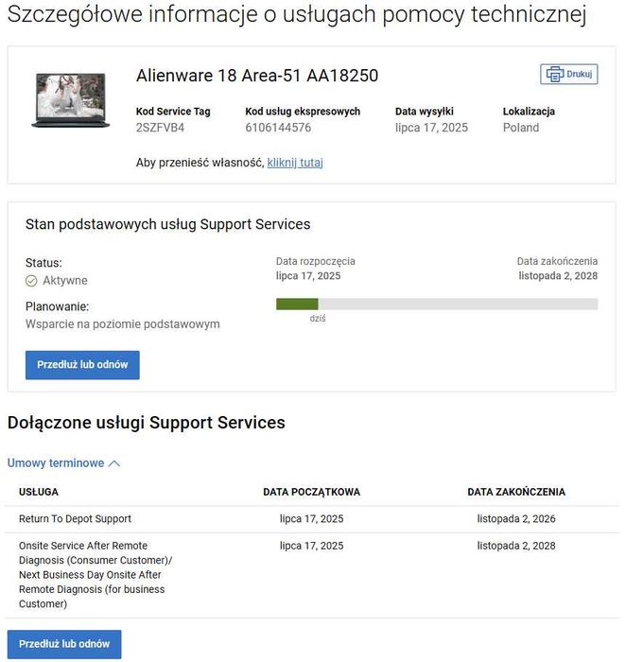Click the 'Kod Service Tag' label
Image resolution: width=643 pixels, height=662 pixels.
click(x=173, y=112)
